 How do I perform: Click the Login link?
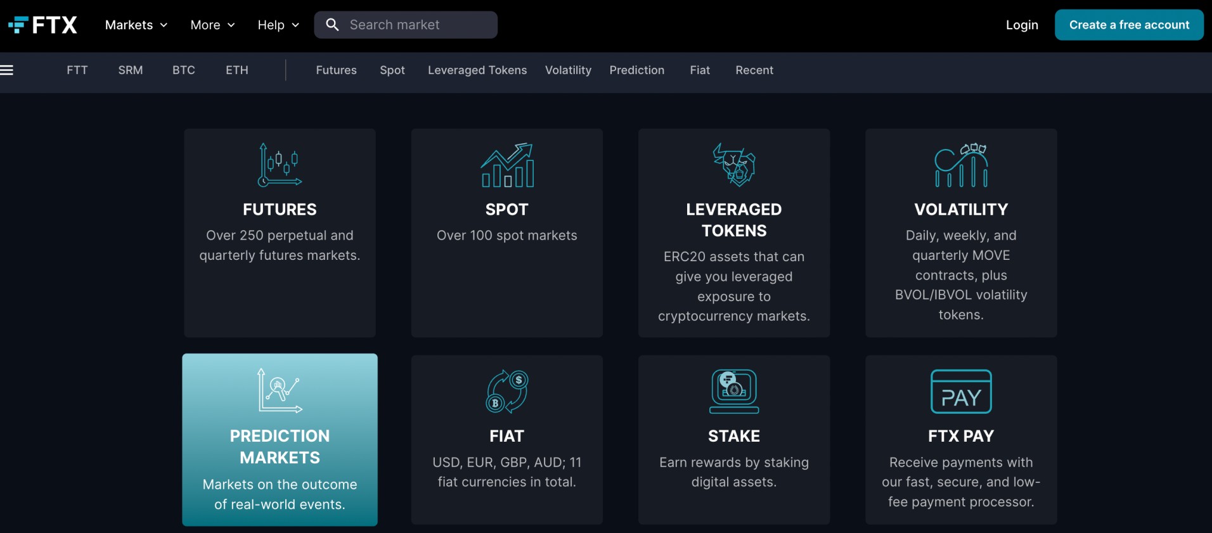tap(1022, 25)
